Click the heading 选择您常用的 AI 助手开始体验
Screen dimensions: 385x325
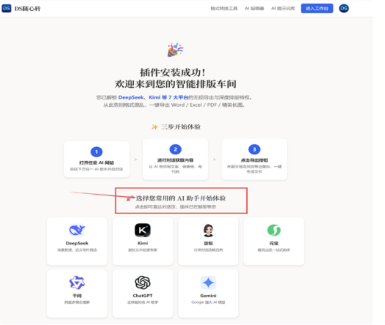pos(181,198)
